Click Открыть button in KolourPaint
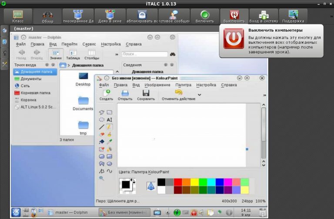The image size is (334, 219). (x=125, y=95)
